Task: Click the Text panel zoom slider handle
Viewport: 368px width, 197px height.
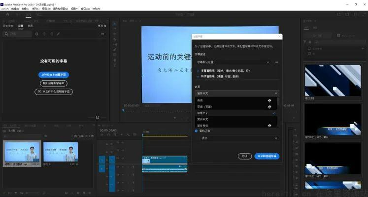Action: 98,117
